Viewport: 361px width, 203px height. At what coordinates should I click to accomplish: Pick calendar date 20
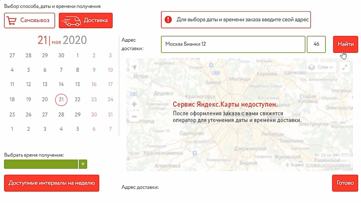pyautogui.click(x=45, y=99)
